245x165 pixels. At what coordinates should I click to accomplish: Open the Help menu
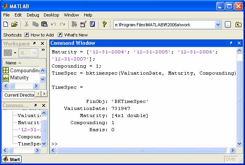click(x=88, y=15)
